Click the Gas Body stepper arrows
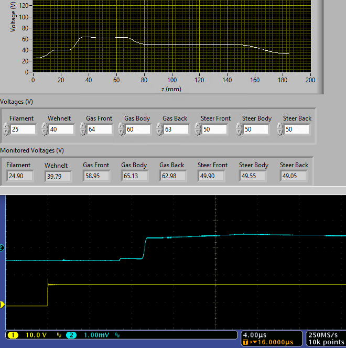 coord(121,129)
